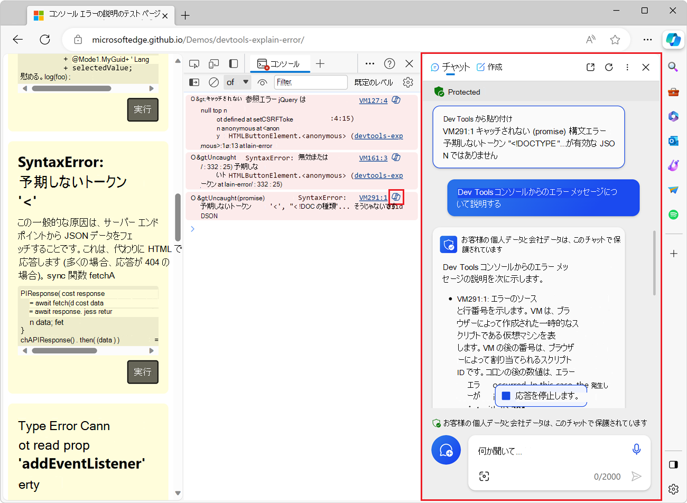This screenshot has width=687, height=503.
Task: Show the console sidebar panel
Action: coord(194,82)
